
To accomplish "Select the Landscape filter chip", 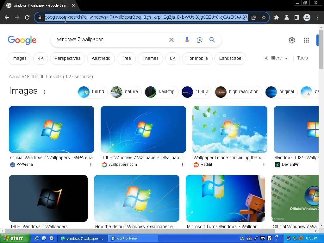I will [x=230, y=58].
